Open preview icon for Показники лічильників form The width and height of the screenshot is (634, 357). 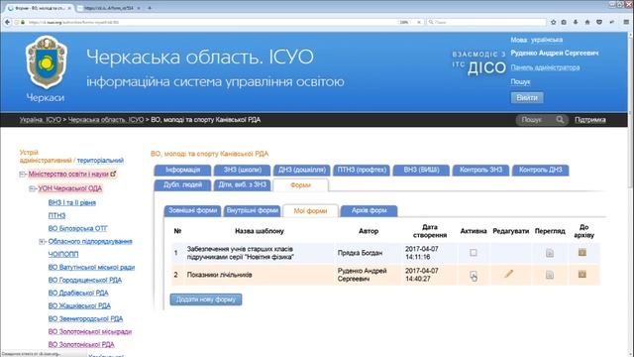550,275
